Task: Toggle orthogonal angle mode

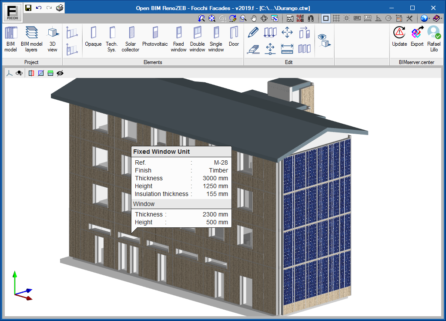Action: click(378, 19)
